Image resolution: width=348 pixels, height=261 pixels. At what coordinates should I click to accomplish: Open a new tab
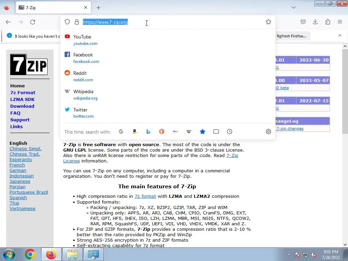coord(98,8)
